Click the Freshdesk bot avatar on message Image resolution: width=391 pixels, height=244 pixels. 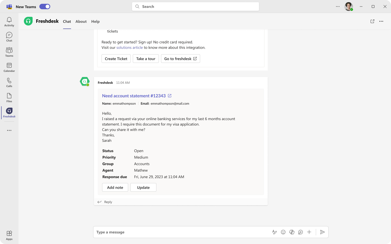(x=85, y=81)
